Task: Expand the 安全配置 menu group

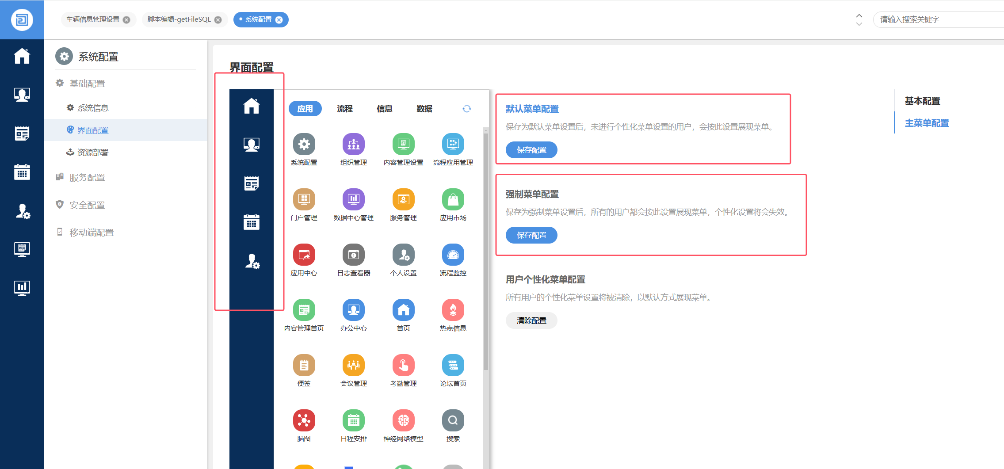Action: tap(87, 205)
